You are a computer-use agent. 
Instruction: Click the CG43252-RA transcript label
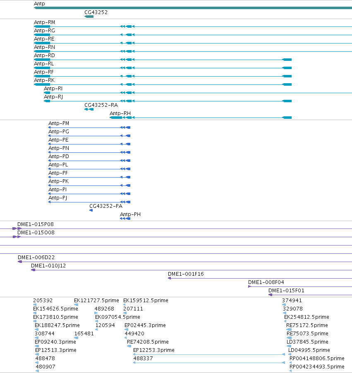point(101,105)
